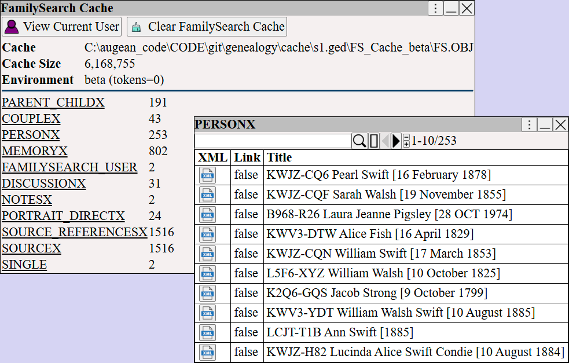
Task: Click Clear FamilySearch Cache button
Action: 207,27
